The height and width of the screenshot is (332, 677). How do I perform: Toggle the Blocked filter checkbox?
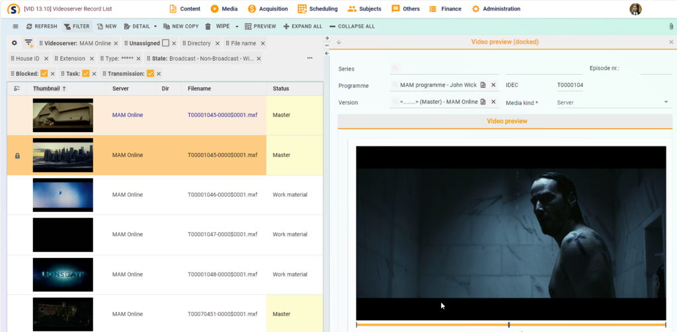pyautogui.click(x=44, y=73)
